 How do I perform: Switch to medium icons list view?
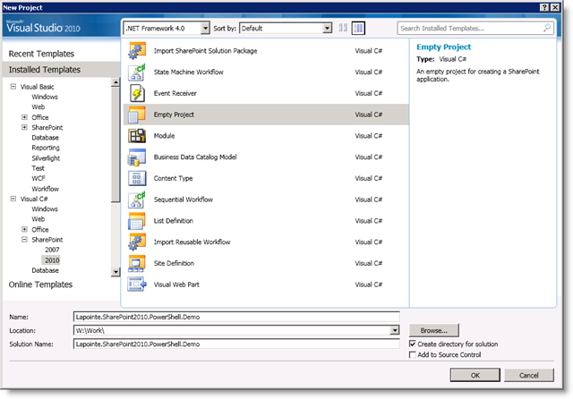358,28
